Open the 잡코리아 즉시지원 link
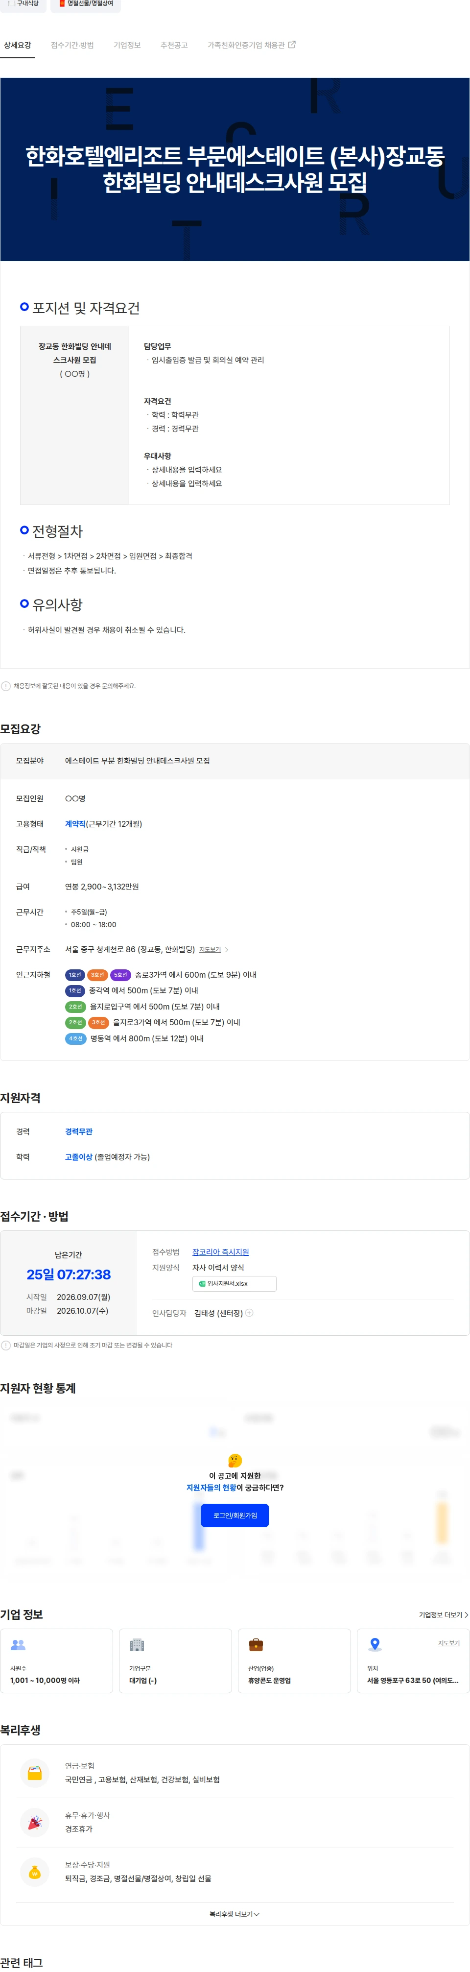This screenshot has height=1972, width=470. point(220,1251)
